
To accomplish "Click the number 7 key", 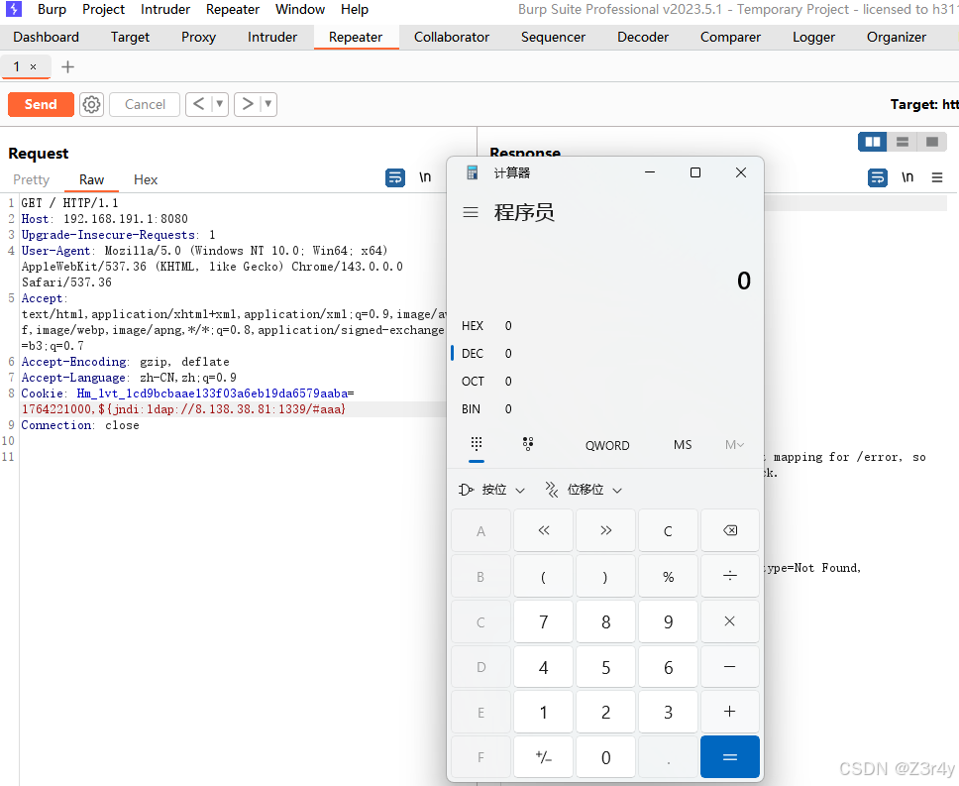I will click(543, 621).
